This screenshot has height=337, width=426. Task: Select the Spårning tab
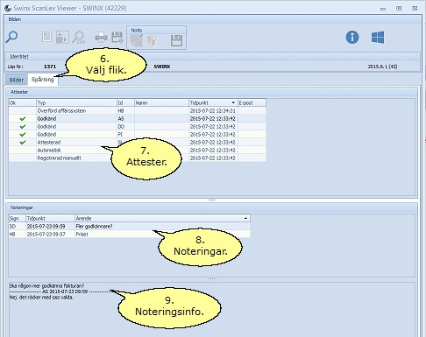(x=43, y=80)
